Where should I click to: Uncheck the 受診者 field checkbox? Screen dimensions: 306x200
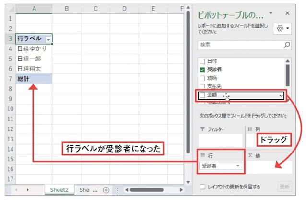202,70
